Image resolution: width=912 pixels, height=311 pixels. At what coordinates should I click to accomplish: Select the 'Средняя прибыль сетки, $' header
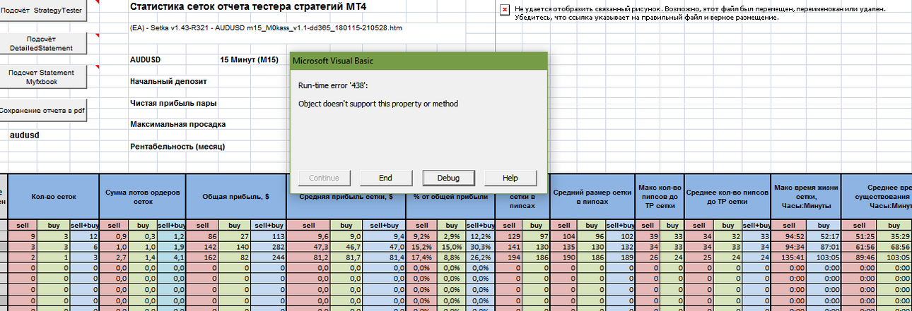[346, 197]
